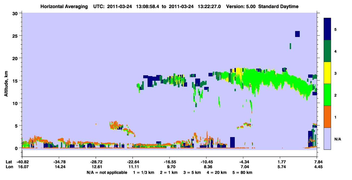Click the small green feature near 22 km altitude
Image resolution: width=352 pixels, height=180 pixels.
coord(290,46)
